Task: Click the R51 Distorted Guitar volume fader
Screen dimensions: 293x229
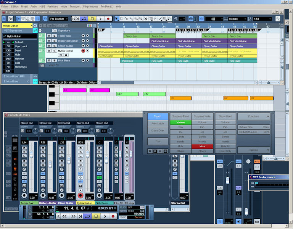Action: pos(50,164)
